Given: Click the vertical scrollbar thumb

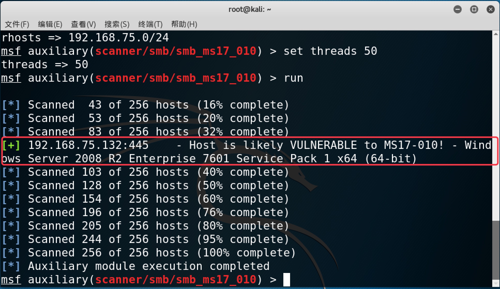Looking at the screenshot, I should tap(496, 250).
